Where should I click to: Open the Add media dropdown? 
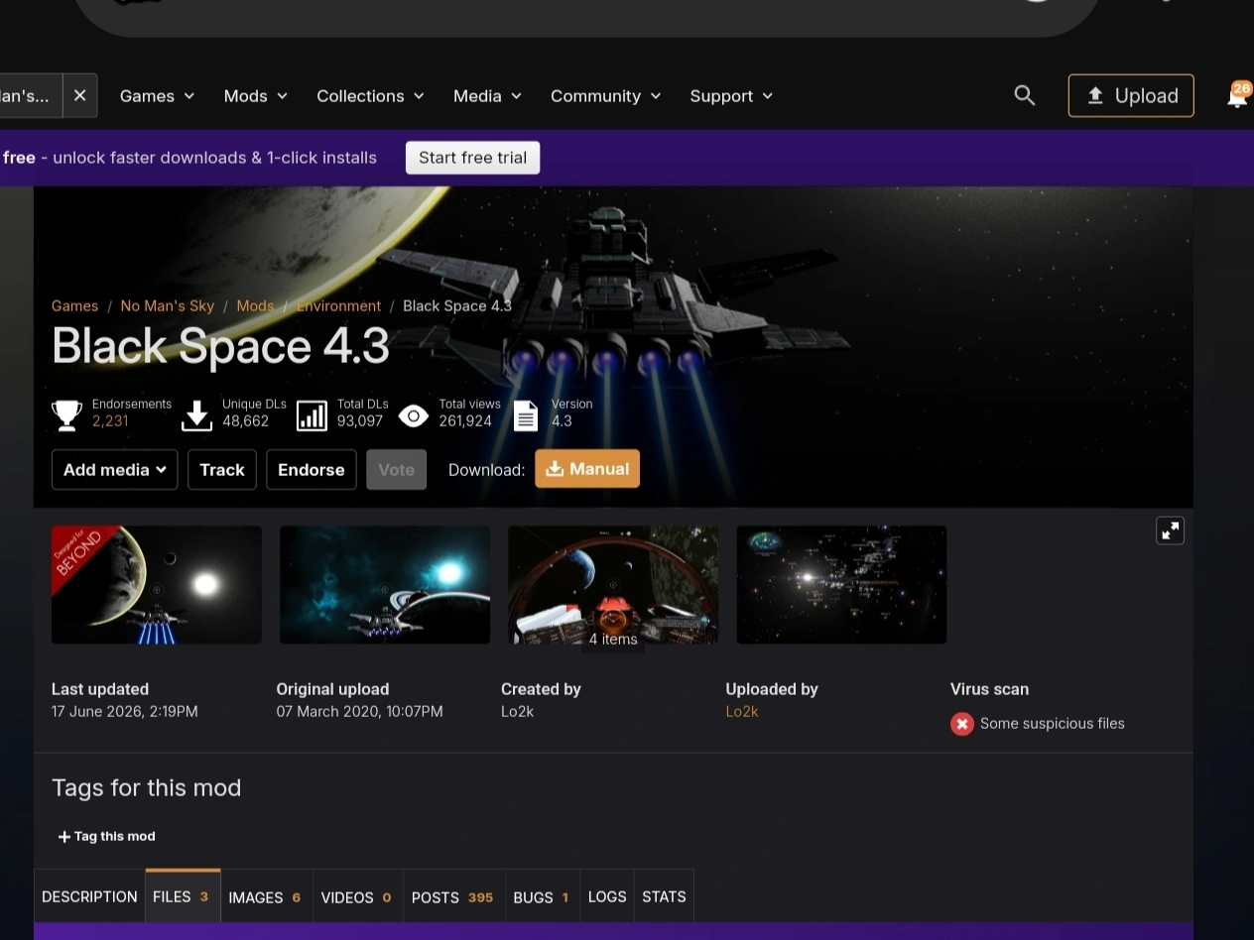pos(115,469)
